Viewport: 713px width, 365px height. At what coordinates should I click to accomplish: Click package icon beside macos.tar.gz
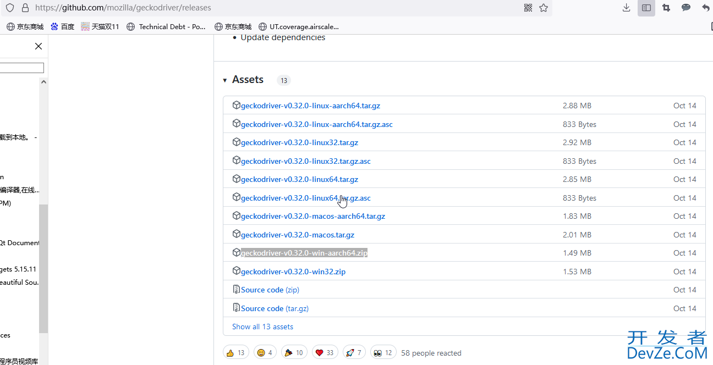237,234
